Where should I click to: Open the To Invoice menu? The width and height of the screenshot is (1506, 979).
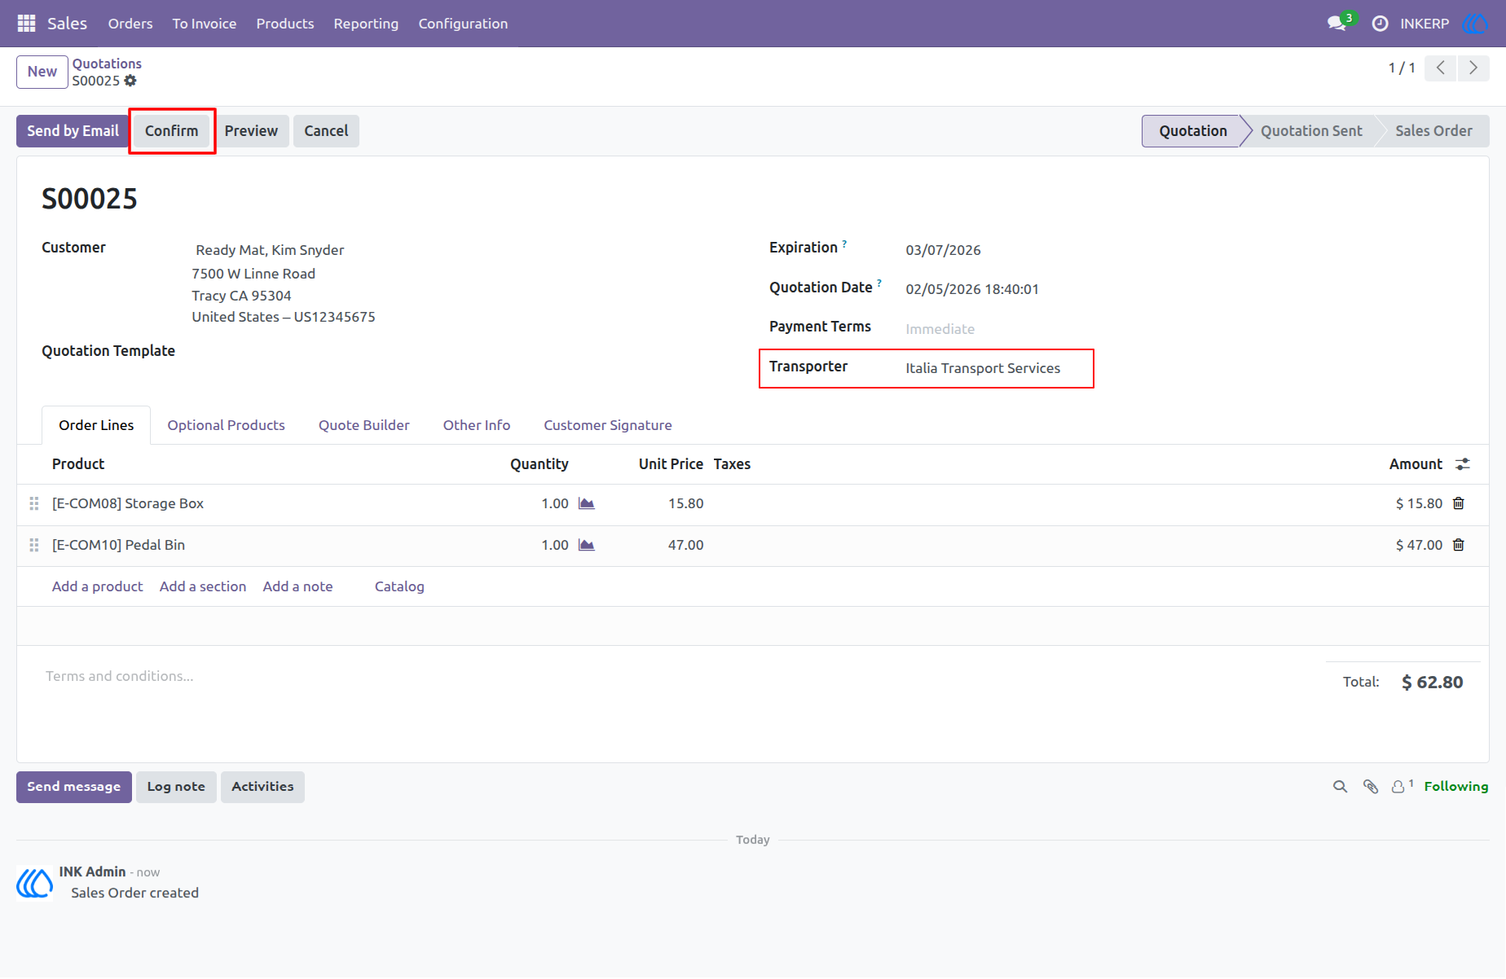pyautogui.click(x=205, y=24)
